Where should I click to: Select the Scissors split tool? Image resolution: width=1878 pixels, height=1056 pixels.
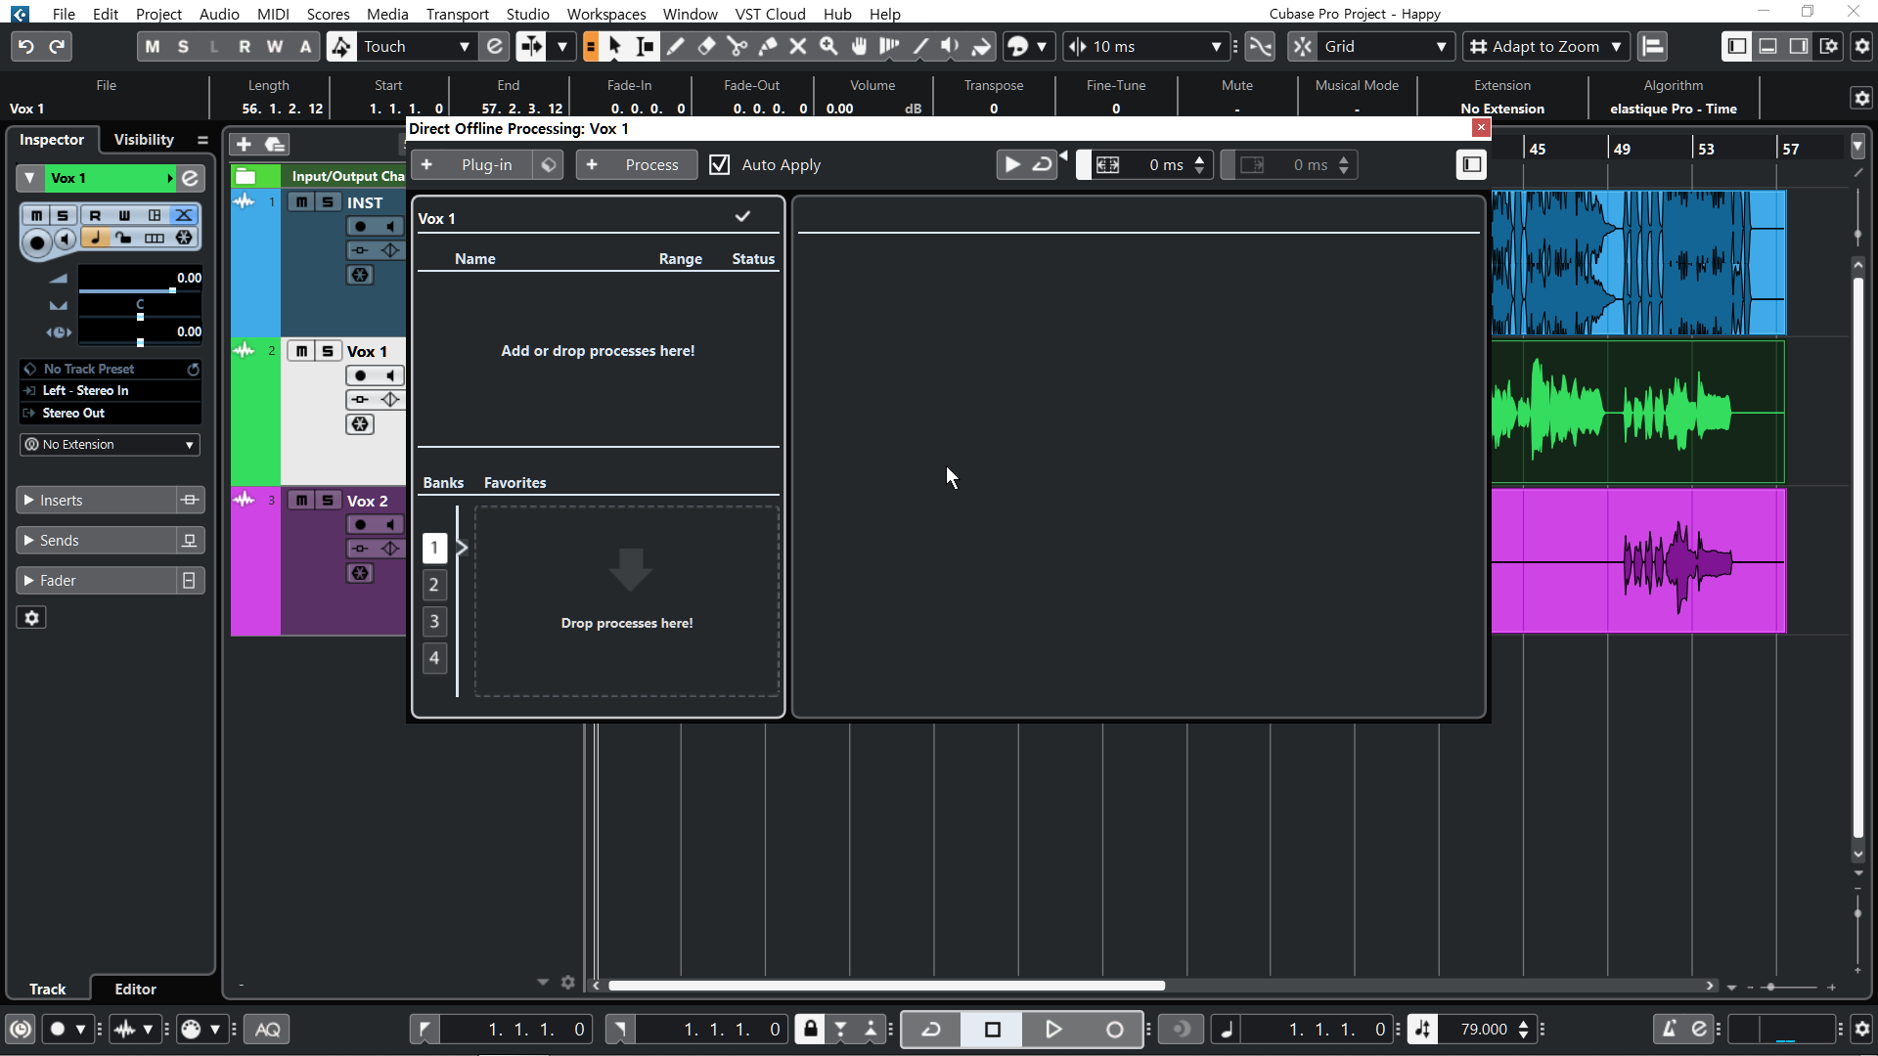click(x=737, y=46)
